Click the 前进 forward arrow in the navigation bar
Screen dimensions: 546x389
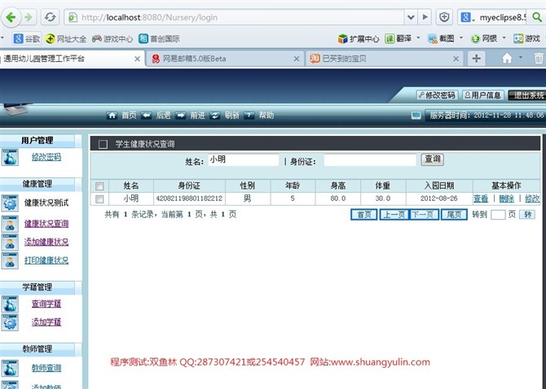[x=180, y=116]
